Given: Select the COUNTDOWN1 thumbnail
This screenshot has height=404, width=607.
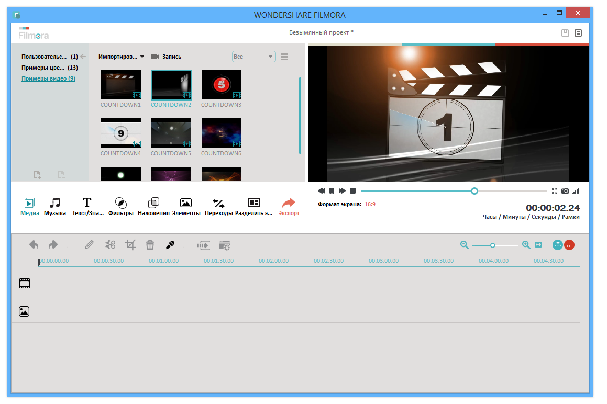Looking at the screenshot, I should tap(121, 84).
